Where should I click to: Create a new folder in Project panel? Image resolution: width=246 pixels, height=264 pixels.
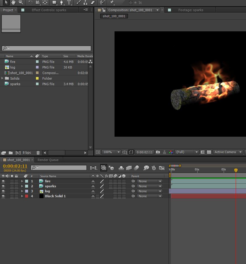tap(11, 153)
